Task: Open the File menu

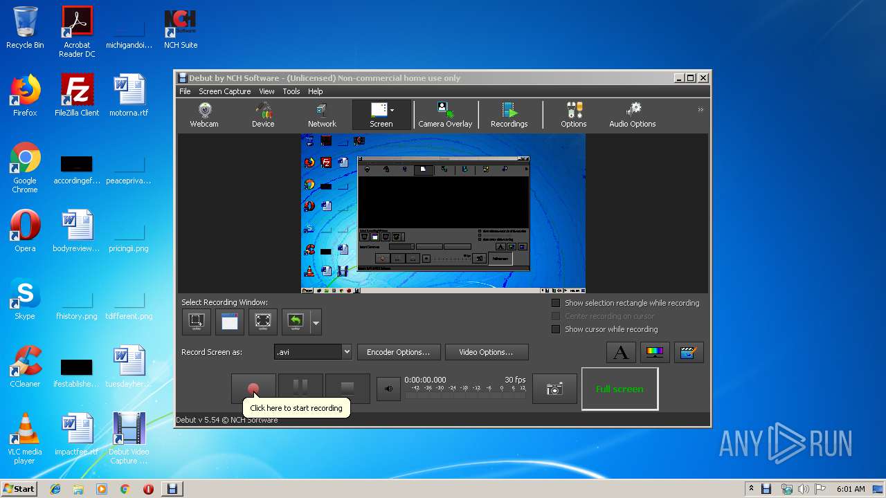Action: tap(185, 91)
